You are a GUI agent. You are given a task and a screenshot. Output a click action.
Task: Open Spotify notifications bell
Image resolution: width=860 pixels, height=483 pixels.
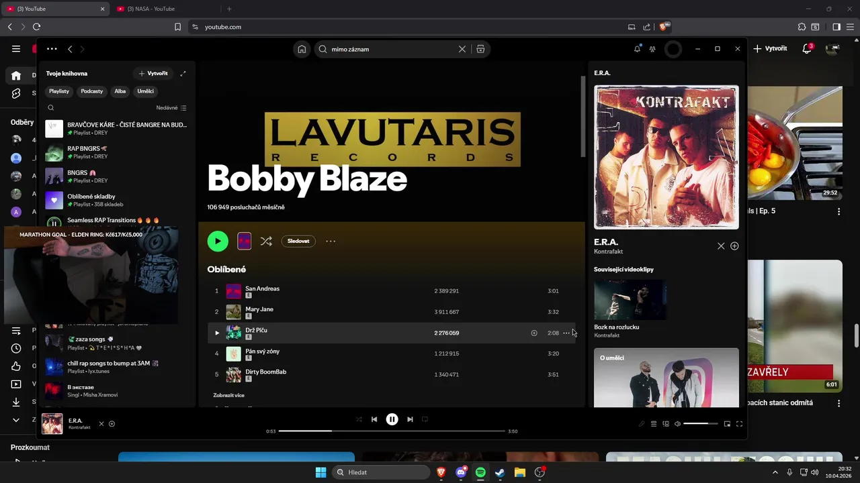(x=637, y=49)
